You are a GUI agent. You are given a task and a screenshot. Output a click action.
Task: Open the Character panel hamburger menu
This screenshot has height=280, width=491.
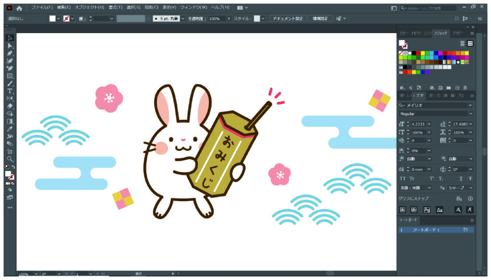tap(472, 96)
